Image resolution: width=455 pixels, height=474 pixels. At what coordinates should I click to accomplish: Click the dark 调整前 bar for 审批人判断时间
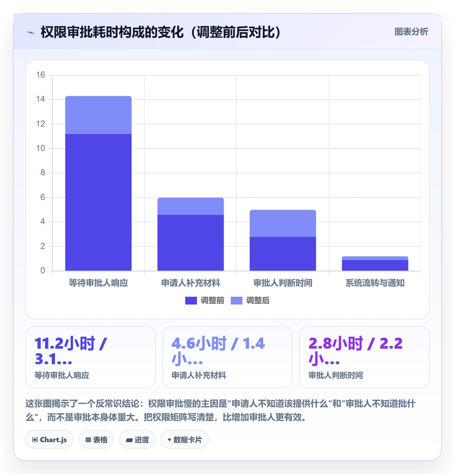[x=283, y=254]
